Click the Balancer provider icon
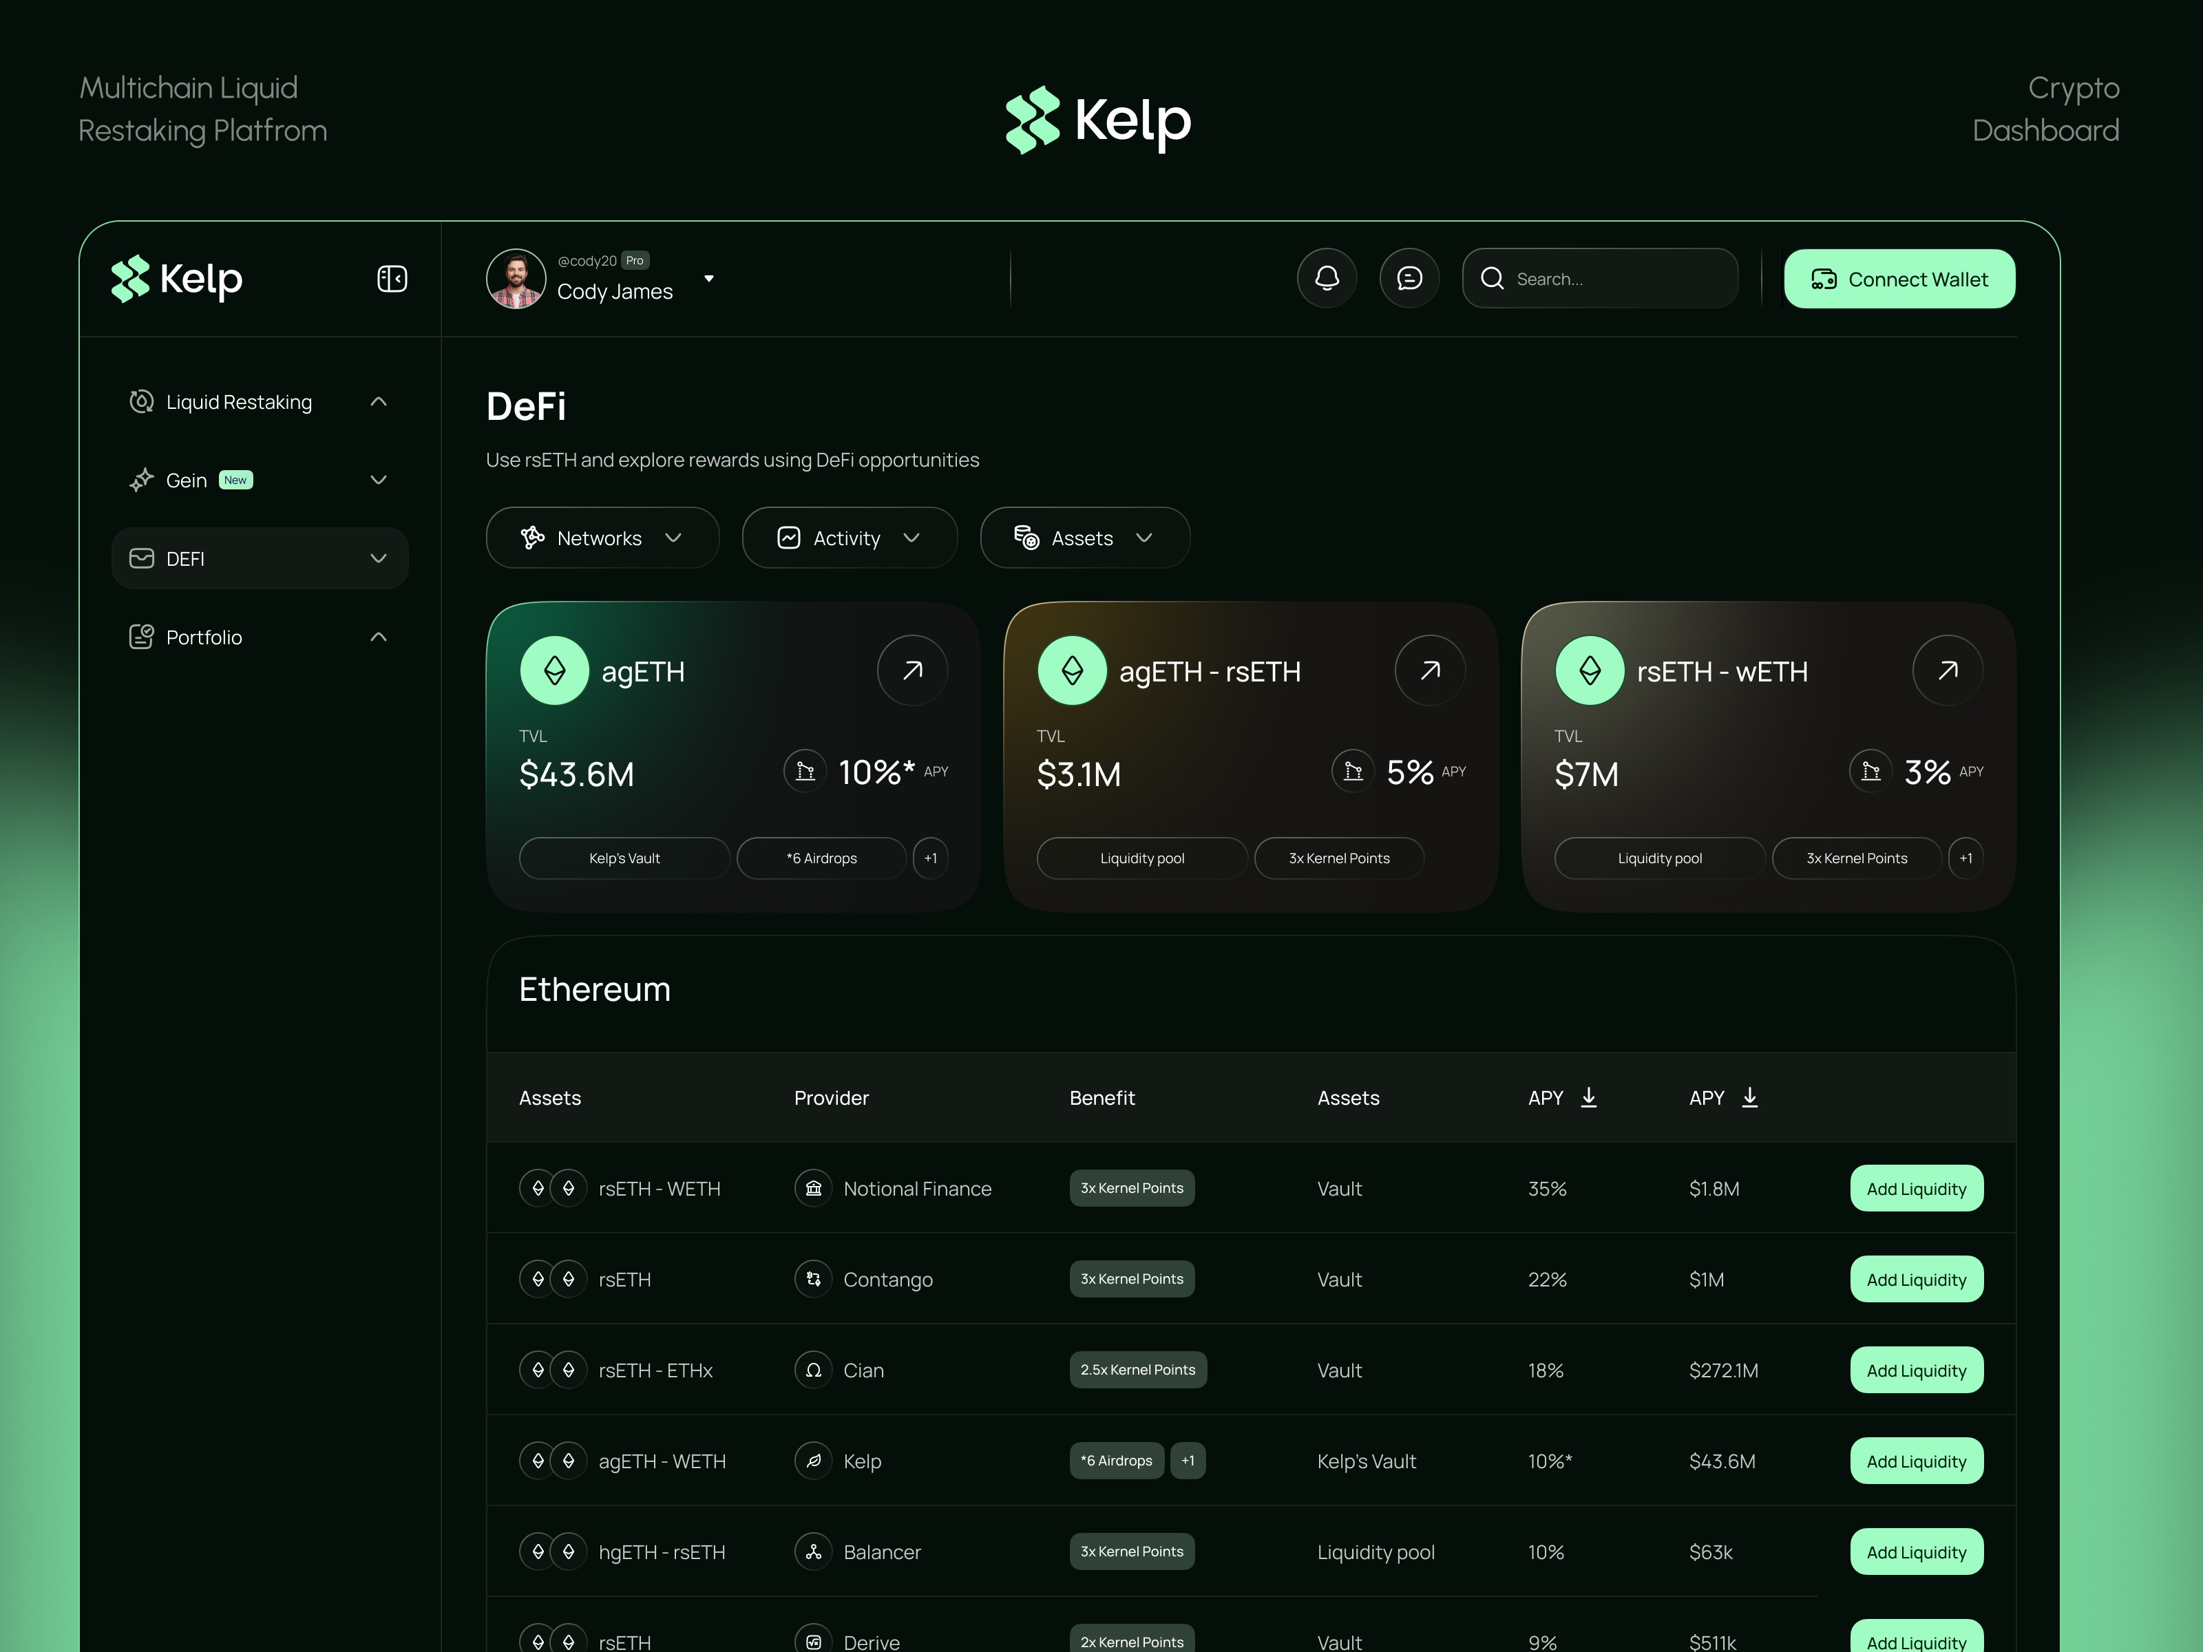This screenshot has height=1652, width=2203. [x=812, y=1552]
